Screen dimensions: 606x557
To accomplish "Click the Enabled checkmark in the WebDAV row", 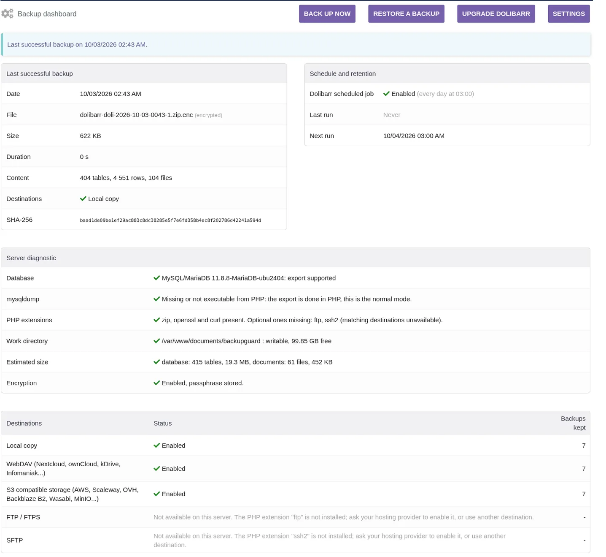I will coord(156,469).
